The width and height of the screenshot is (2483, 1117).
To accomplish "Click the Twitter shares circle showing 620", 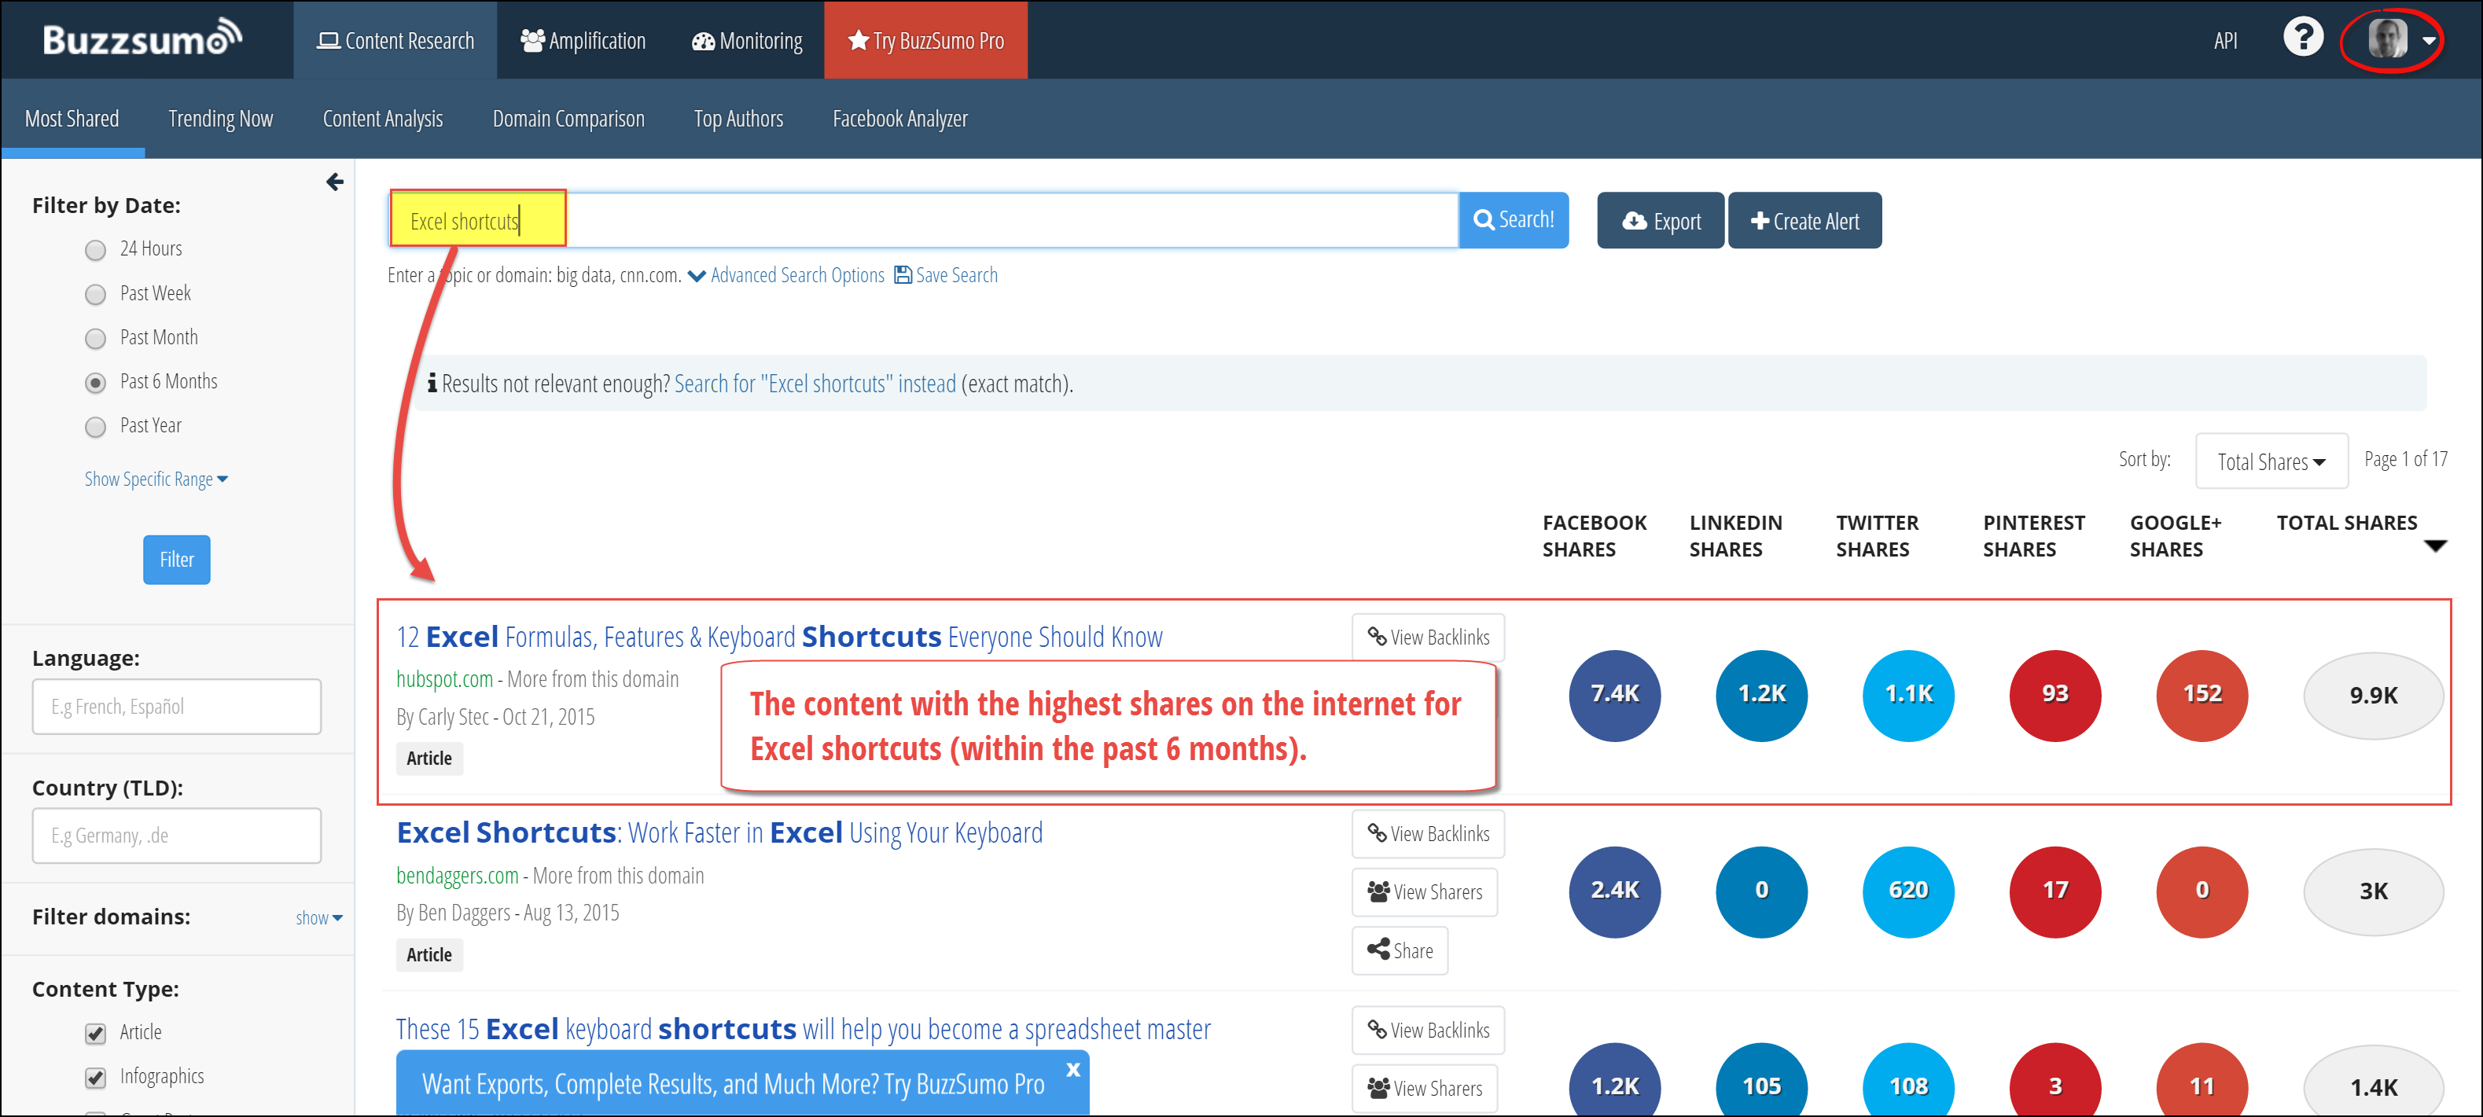I will pyautogui.click(x=1907, y=891).
